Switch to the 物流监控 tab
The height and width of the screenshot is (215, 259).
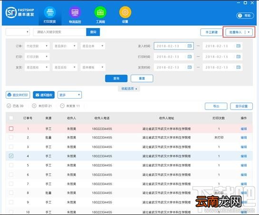point(75,15)
